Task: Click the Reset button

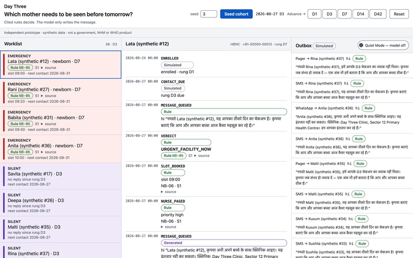Action: click(399, 14)
